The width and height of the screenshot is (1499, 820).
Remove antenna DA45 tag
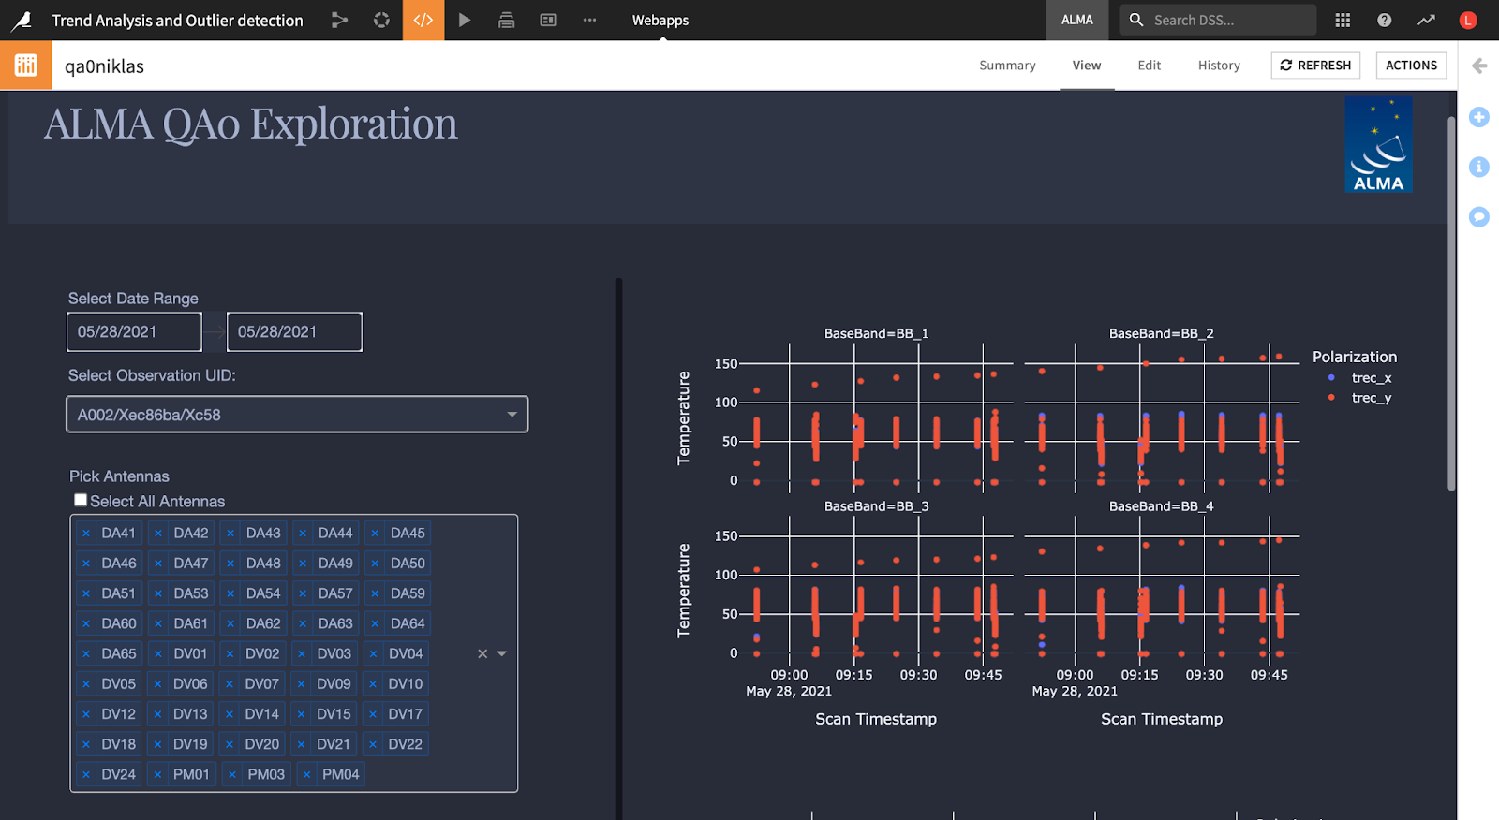point(375,534)
